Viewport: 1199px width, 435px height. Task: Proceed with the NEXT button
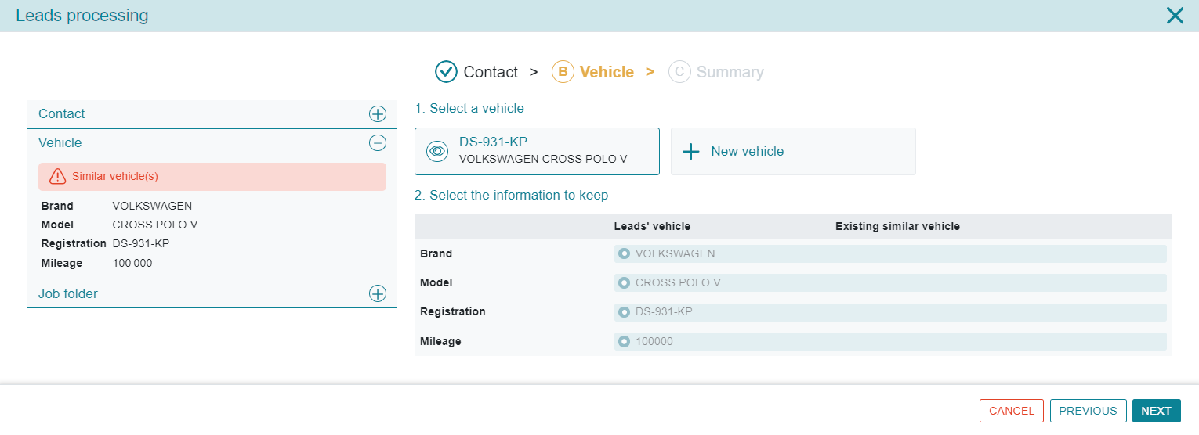pos(1157,411)
